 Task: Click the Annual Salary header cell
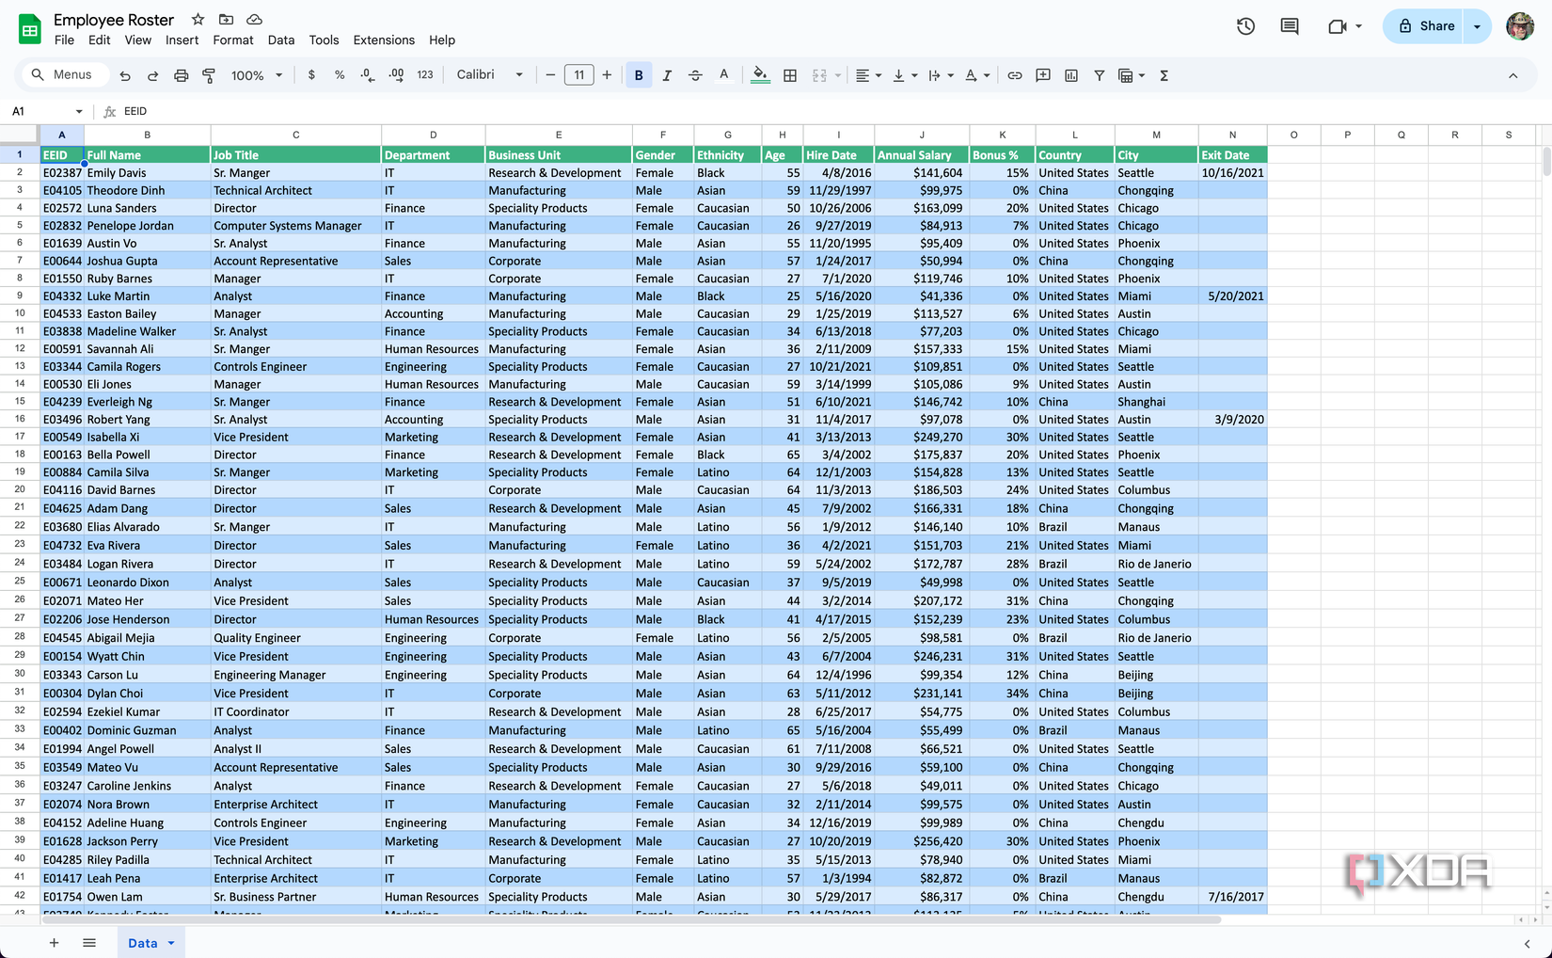[922, 155]
